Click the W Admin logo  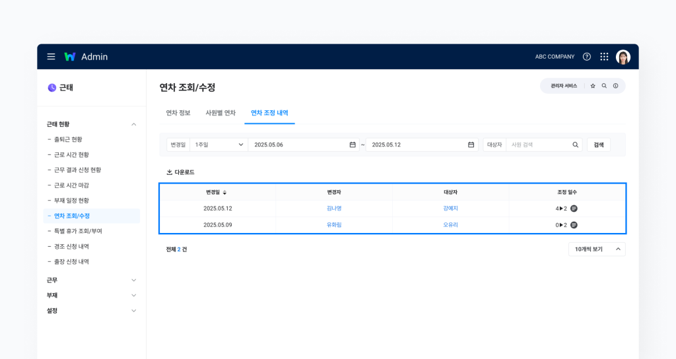pos(86,57)
